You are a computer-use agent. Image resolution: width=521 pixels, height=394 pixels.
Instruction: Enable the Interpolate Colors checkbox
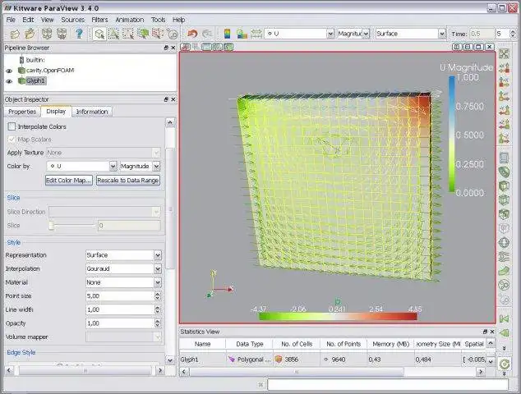12,126
